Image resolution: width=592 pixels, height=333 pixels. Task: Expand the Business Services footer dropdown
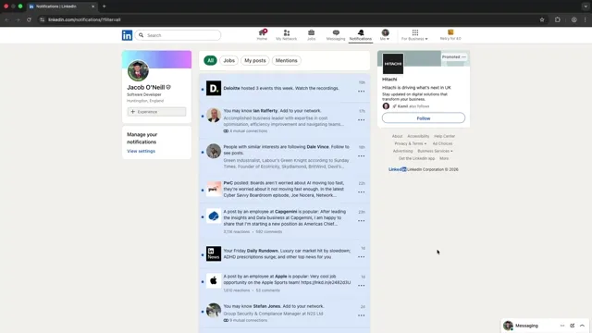point(435,151)
